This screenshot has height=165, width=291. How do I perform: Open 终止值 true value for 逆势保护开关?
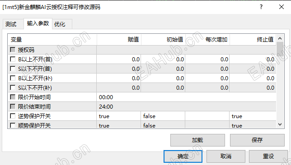tap(253, 116)
